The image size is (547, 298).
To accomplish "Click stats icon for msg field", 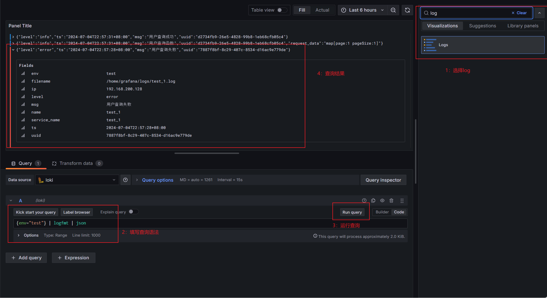I will [x=23, y=104].
